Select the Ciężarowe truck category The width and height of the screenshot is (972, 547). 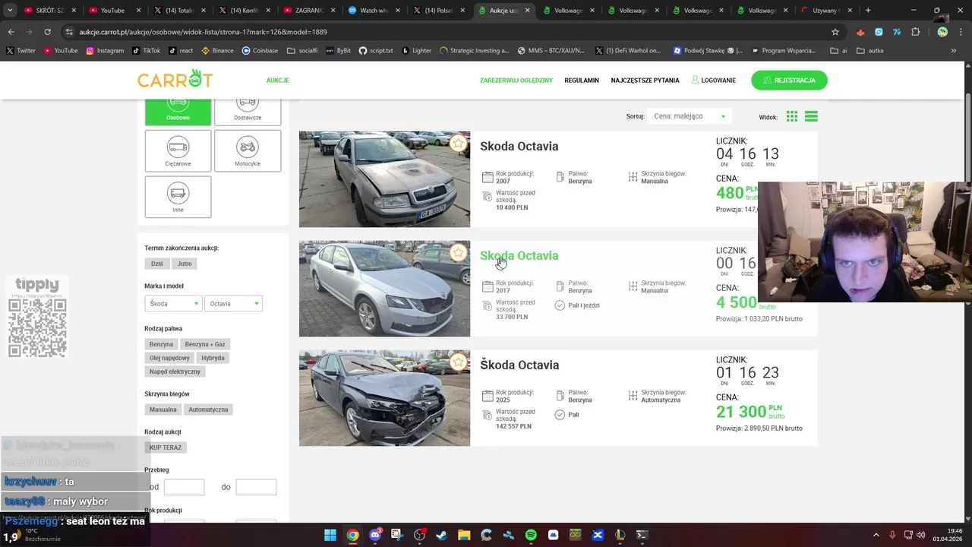[x=178, y=150]
